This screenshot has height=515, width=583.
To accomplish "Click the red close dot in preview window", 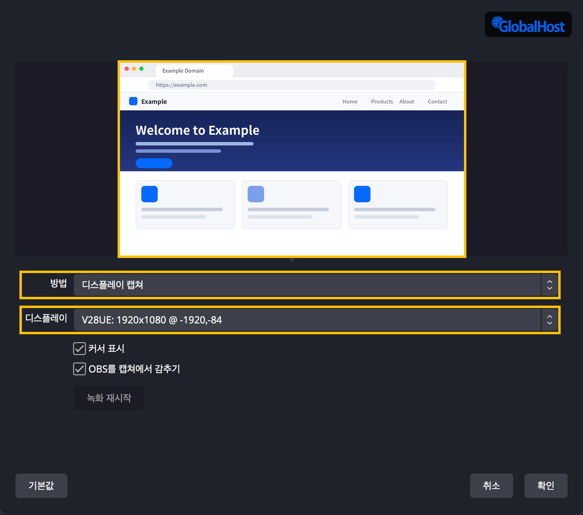I will 127,69.
